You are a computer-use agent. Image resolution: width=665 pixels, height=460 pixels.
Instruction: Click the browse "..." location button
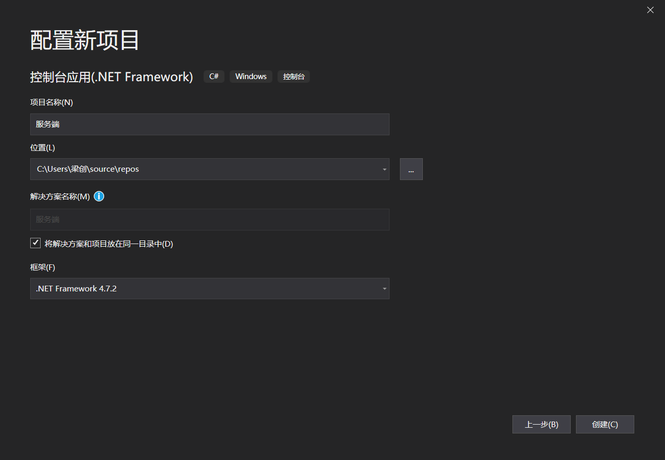(411, 169)
